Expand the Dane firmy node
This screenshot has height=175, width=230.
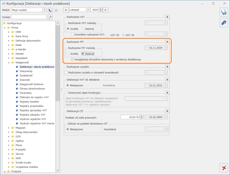coord(9,36)
